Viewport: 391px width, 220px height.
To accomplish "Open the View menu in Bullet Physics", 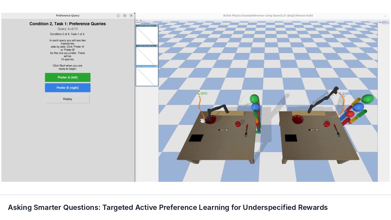I will point(140,20).
